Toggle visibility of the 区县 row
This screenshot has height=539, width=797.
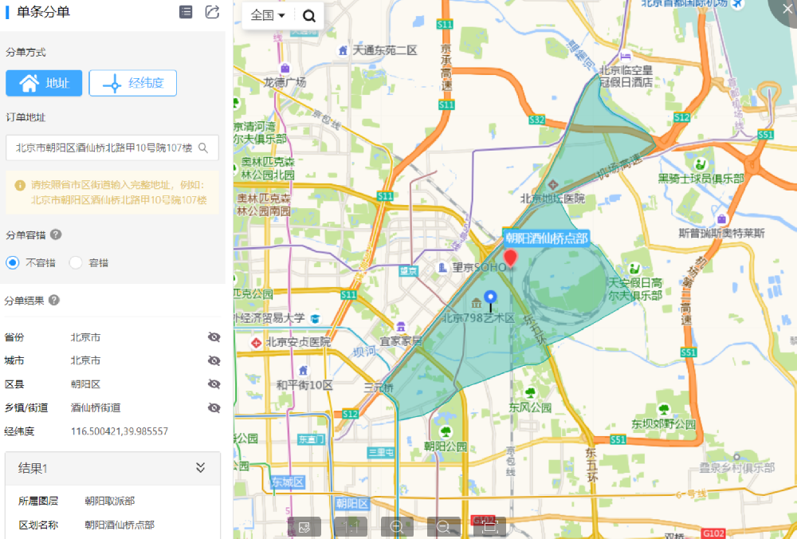[x=214, y=384]
